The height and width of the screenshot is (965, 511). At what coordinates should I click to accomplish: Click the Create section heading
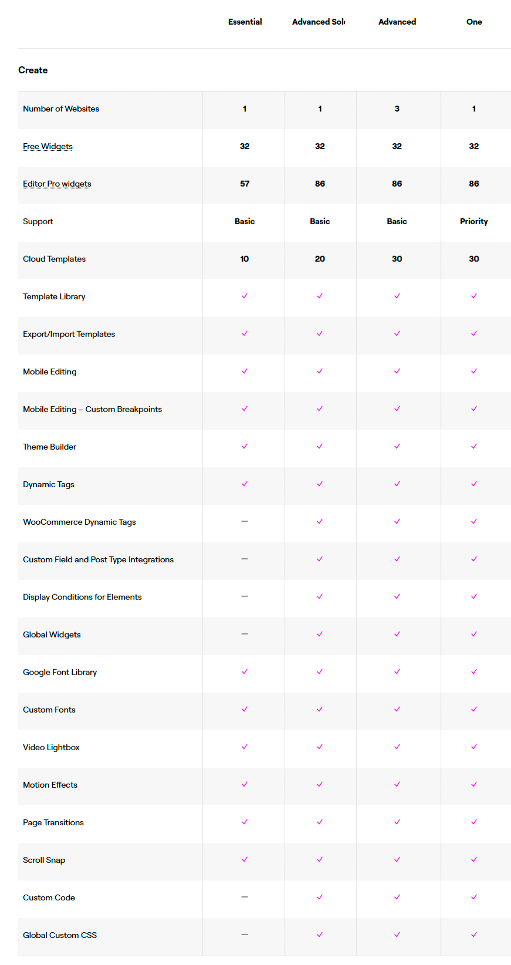click(x=33, y=70)
